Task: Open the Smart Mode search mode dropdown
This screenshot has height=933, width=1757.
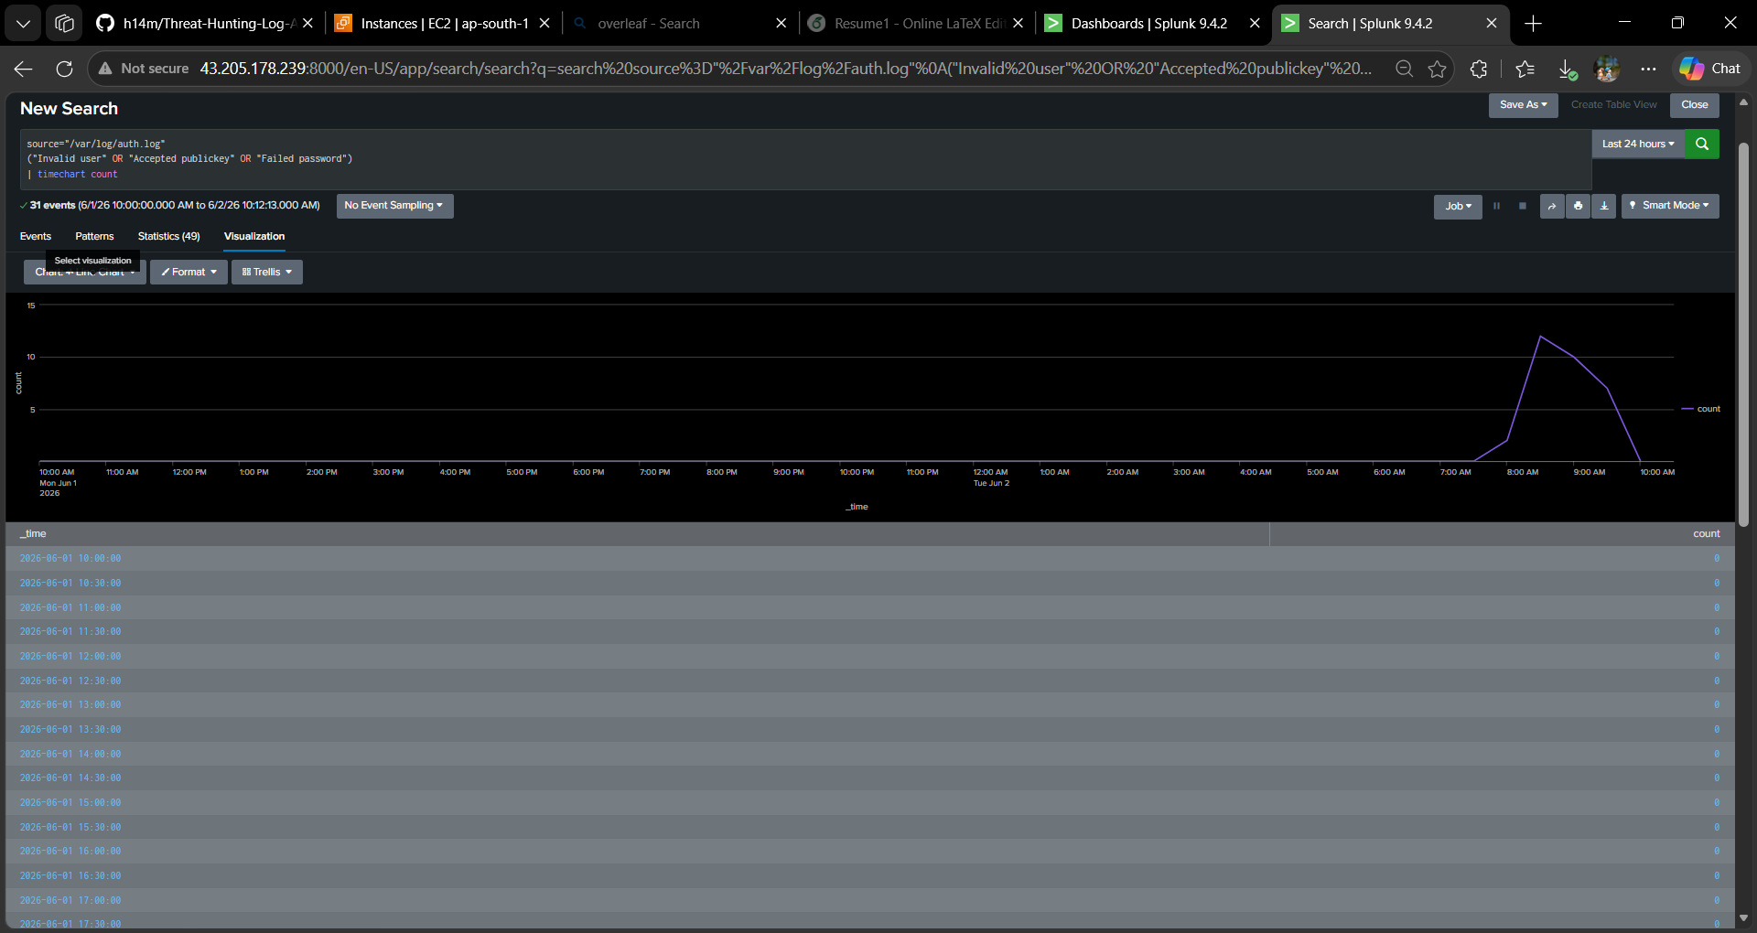Action: pyautogui.click(x=1670, y=206)
